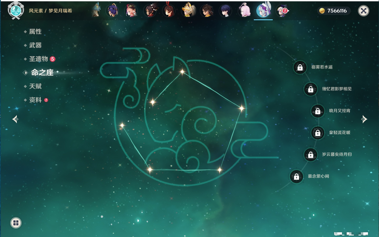Close the character screen with the X
Image resolution: width=379 pixels, height=237 pixels.
tap(364, 11)
